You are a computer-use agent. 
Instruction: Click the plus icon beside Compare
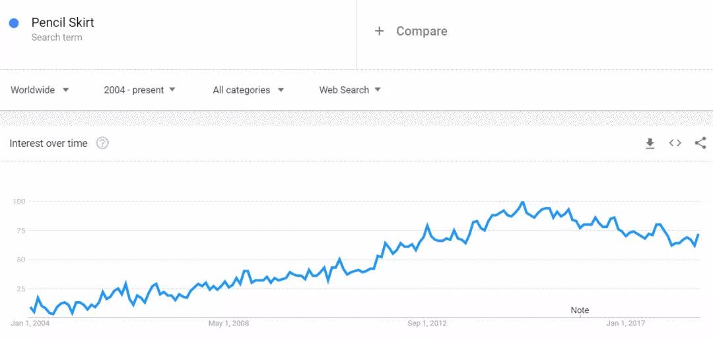(x=379, y=31)
